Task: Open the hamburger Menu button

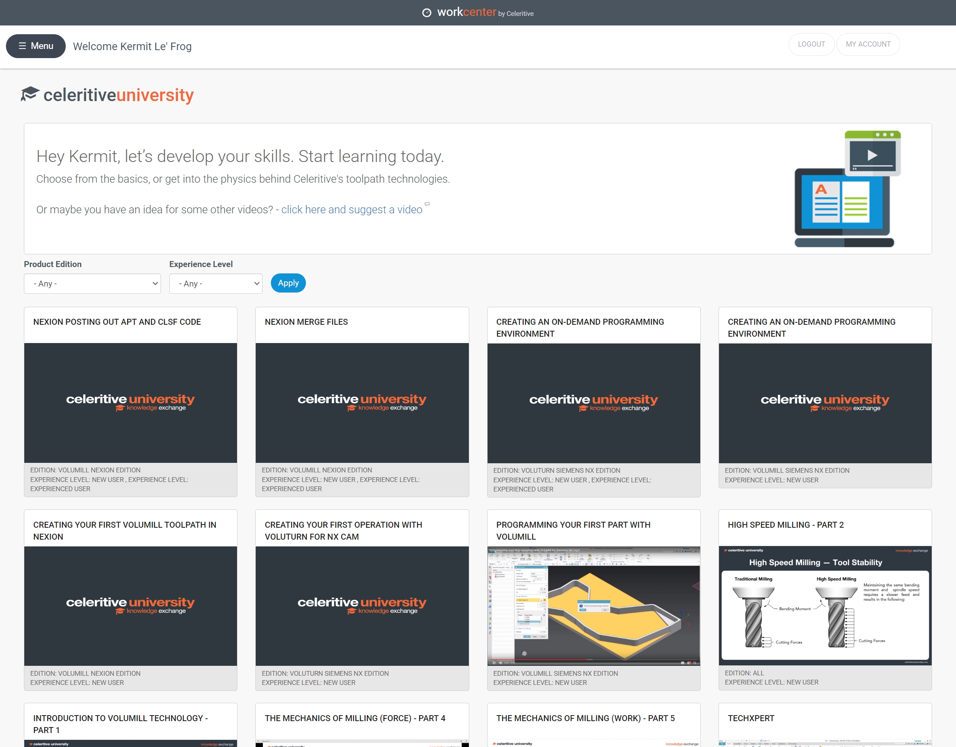Action: pos(35,46)
